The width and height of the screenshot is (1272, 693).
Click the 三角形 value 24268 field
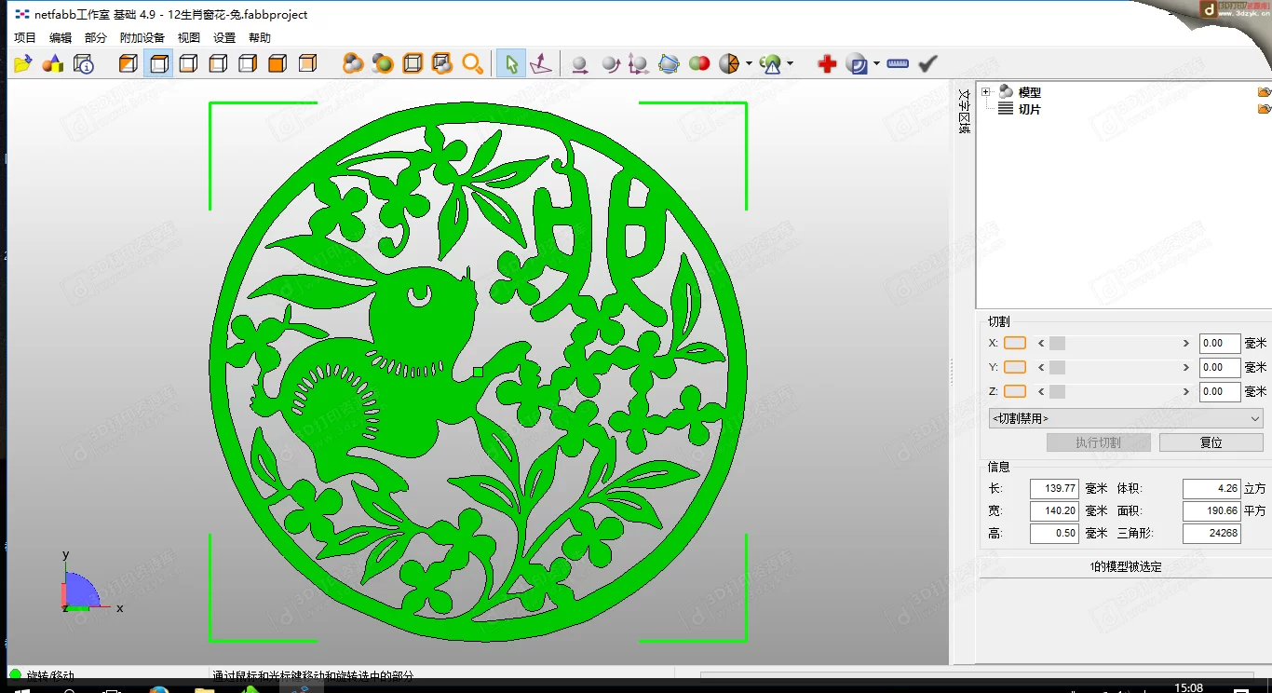tap(1212, 534)
